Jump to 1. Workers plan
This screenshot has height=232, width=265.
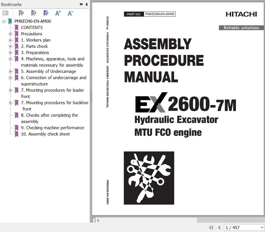point(36,40)
